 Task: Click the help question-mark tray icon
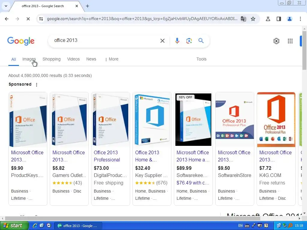(266, 226)
